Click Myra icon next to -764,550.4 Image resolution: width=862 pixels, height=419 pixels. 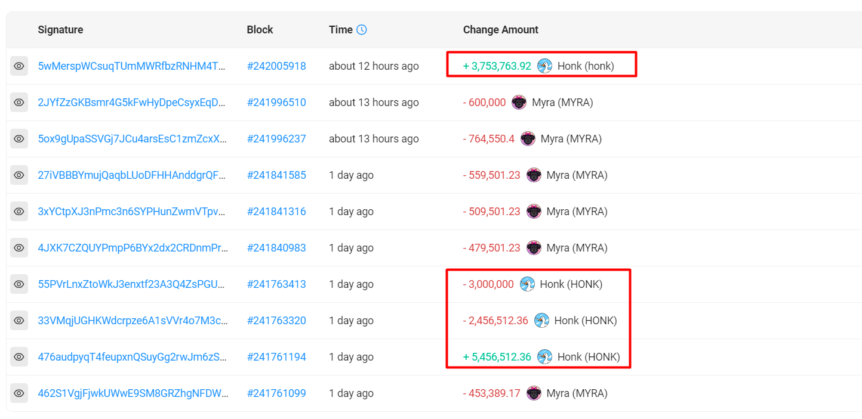click(528, 139)
